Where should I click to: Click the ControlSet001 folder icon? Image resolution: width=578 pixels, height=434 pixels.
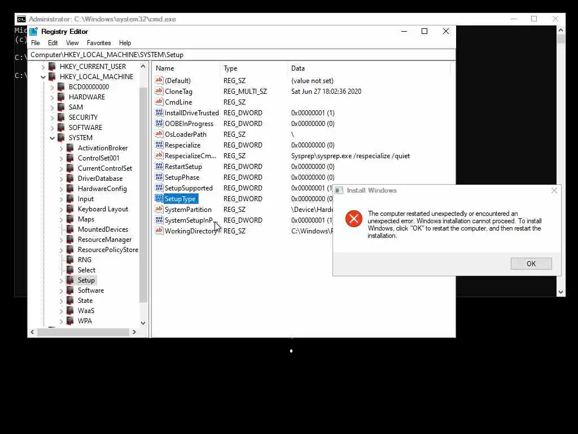(x=70, y=158)
